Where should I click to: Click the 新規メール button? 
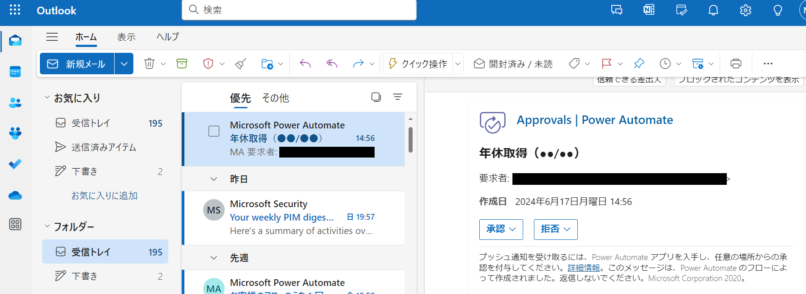pyautogui.click(x=77, y=64)
